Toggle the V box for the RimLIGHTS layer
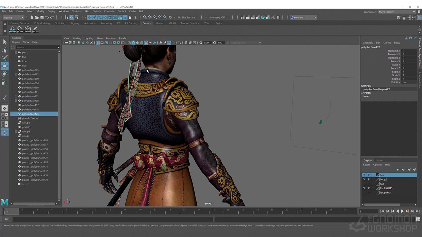Image resolution: width=422 pixels, height=237 pixels. tap(364, 188)
